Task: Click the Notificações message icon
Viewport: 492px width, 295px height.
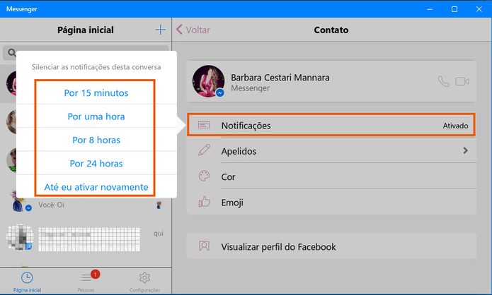Action: [204, 125]
